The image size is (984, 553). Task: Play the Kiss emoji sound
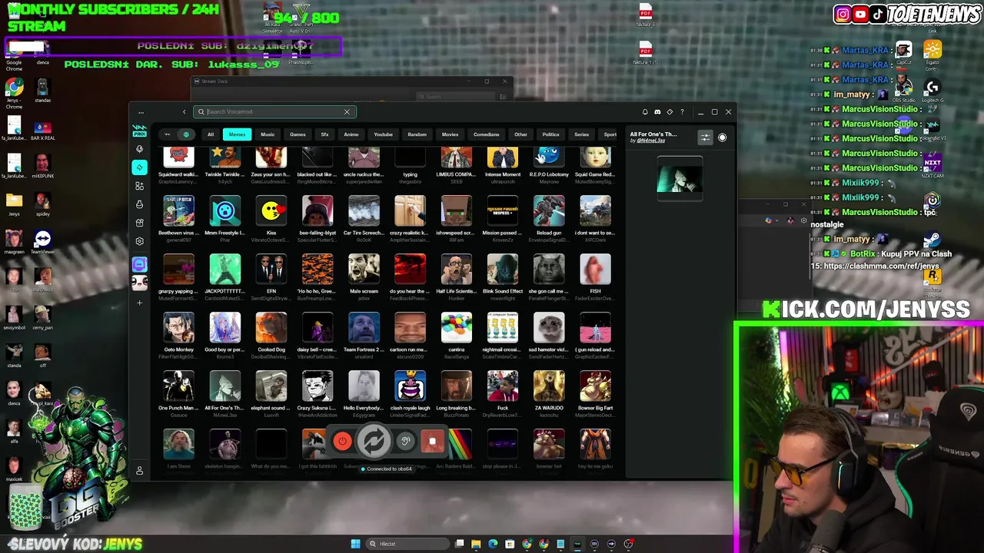click(271, 210)
